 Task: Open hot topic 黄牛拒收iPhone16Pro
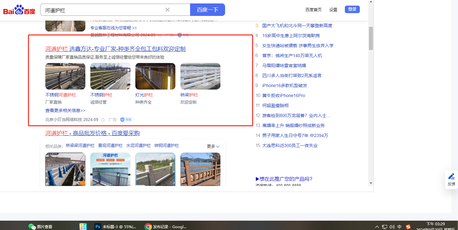click(284, 95)
